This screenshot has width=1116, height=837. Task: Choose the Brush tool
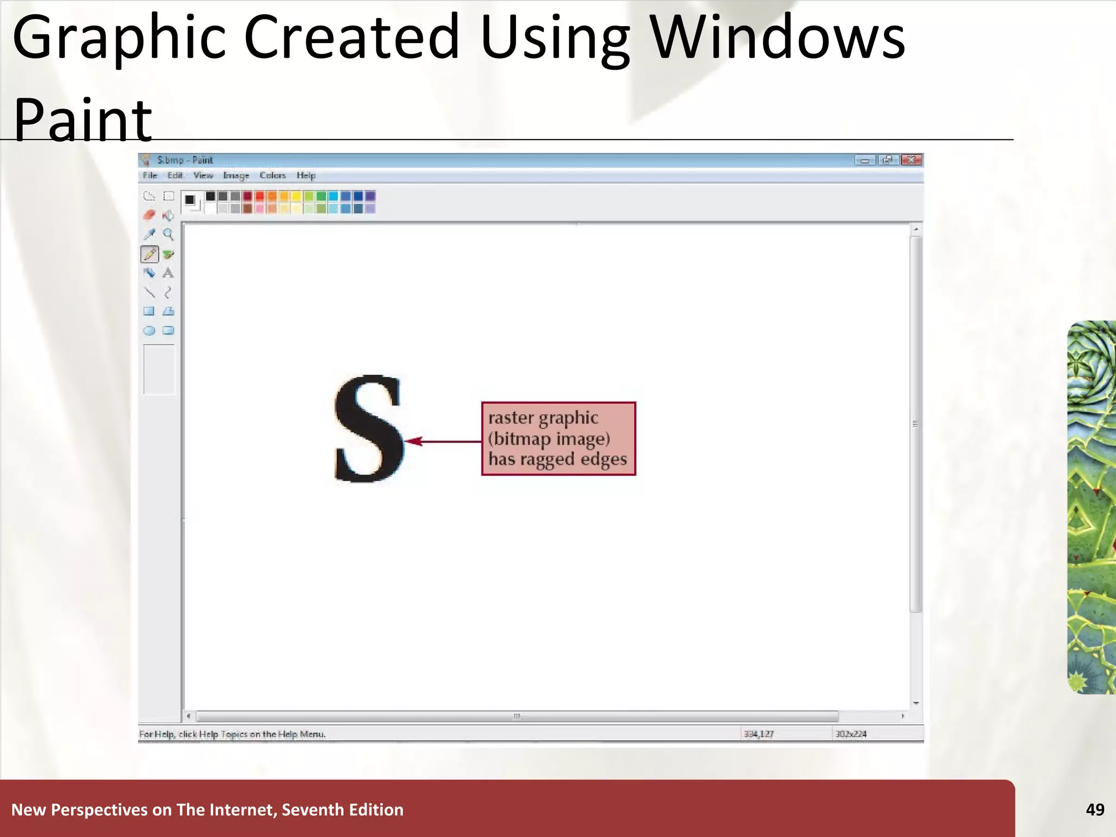168,254
